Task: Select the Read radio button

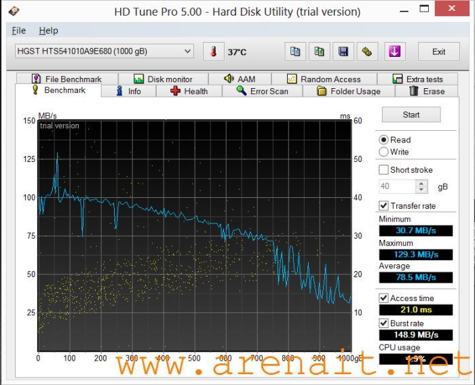Action: click(384, 140)
